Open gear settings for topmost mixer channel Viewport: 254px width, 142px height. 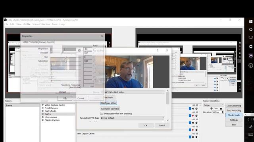[196, 109]
